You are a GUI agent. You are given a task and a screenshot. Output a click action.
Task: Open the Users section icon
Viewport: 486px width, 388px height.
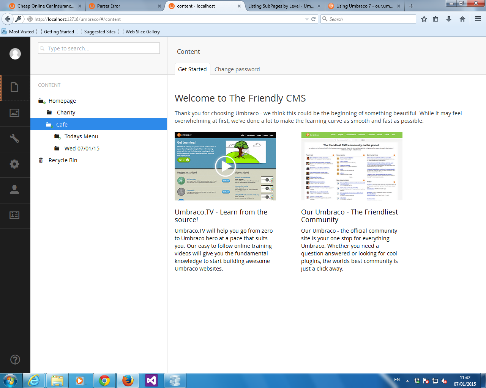[x=14, y=189]
